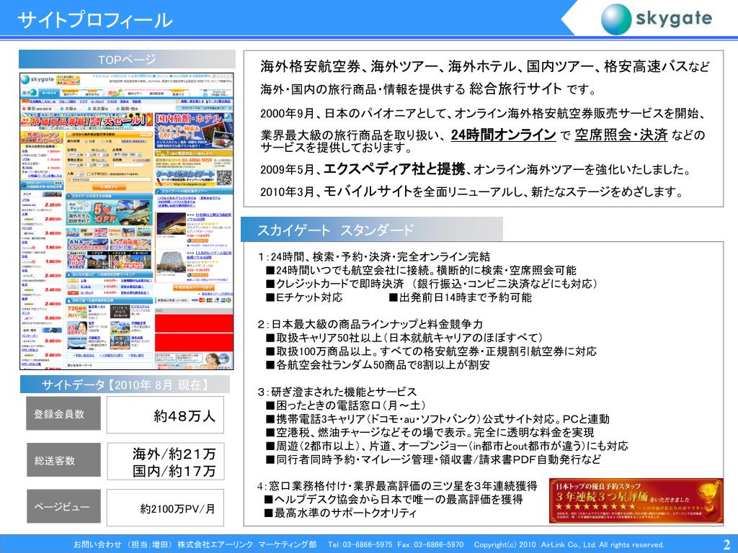The height and width of the screenshot is (553, 738).
Task: Click the 3年連続3つ星評価 award banner
Action: point(636,501)
